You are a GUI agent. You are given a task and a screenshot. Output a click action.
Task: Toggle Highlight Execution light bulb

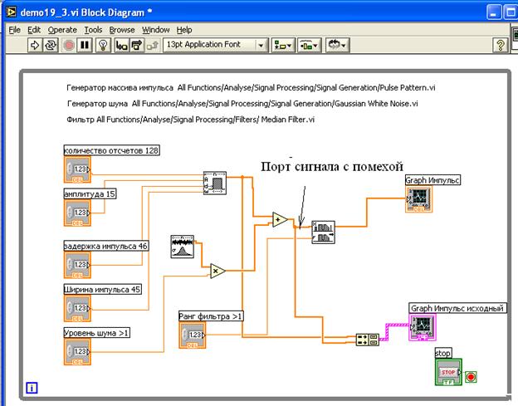(x=103, y=45)
